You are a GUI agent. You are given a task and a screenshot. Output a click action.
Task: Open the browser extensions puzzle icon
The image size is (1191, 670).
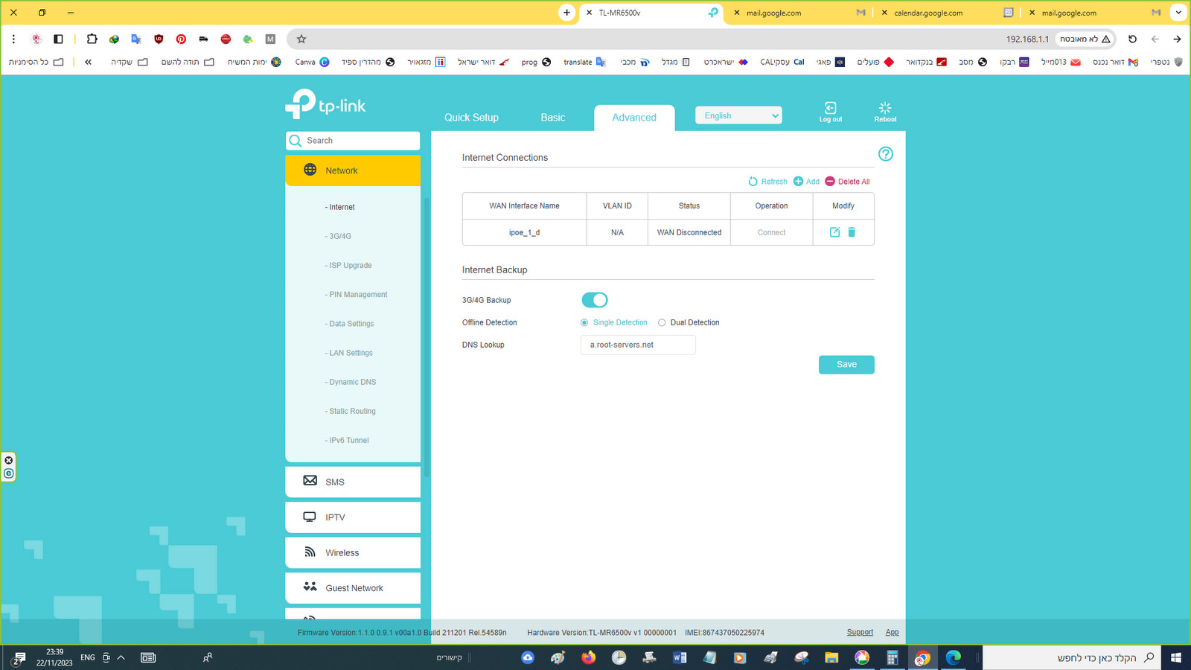[92, 39]
